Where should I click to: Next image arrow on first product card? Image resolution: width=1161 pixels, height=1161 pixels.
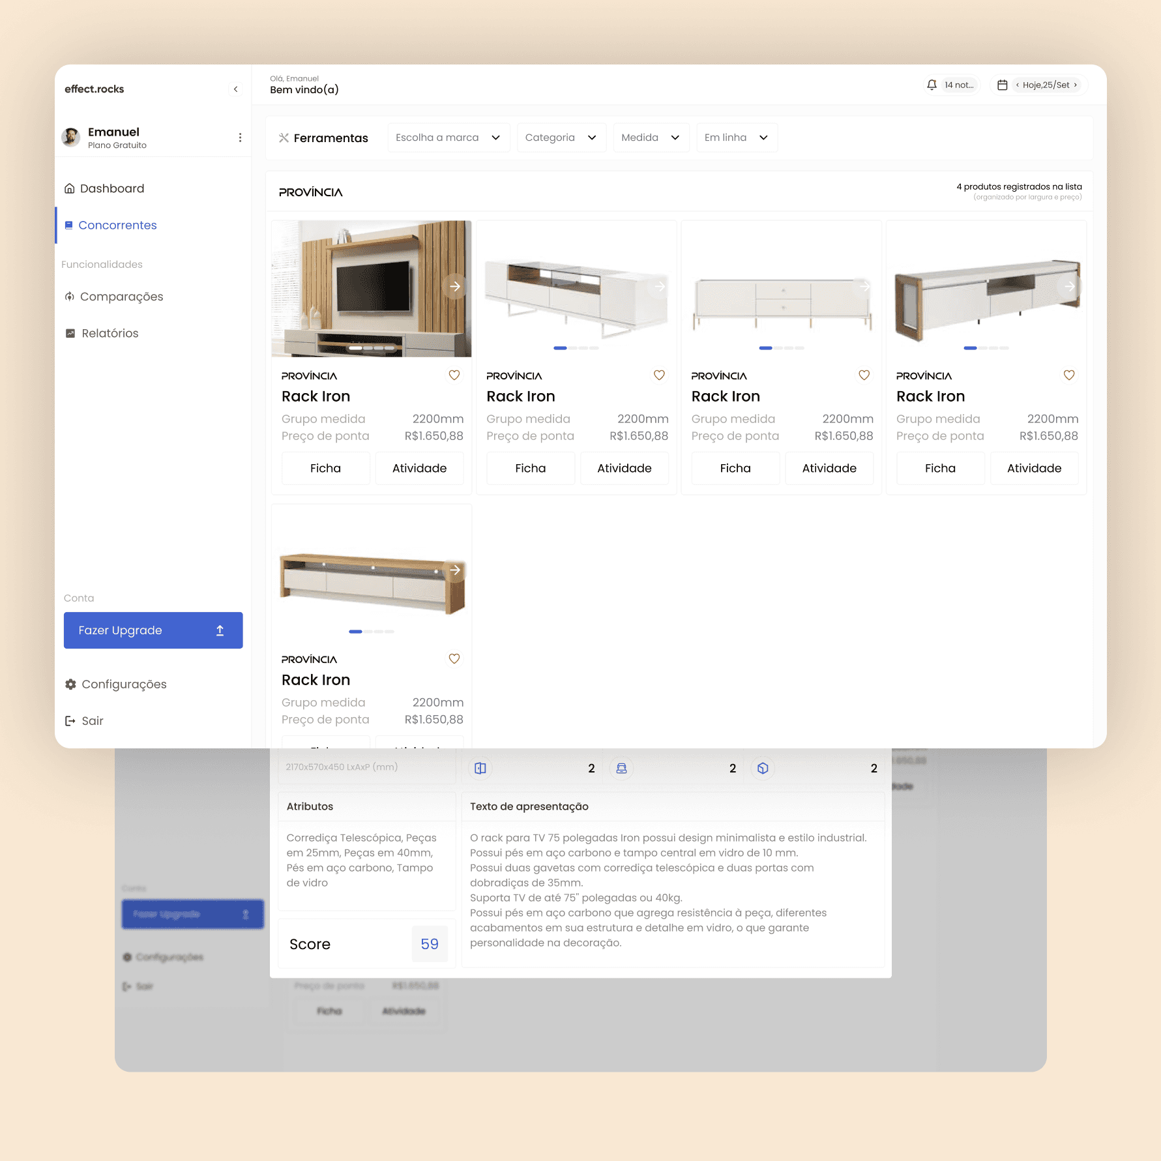pos(455,286)
